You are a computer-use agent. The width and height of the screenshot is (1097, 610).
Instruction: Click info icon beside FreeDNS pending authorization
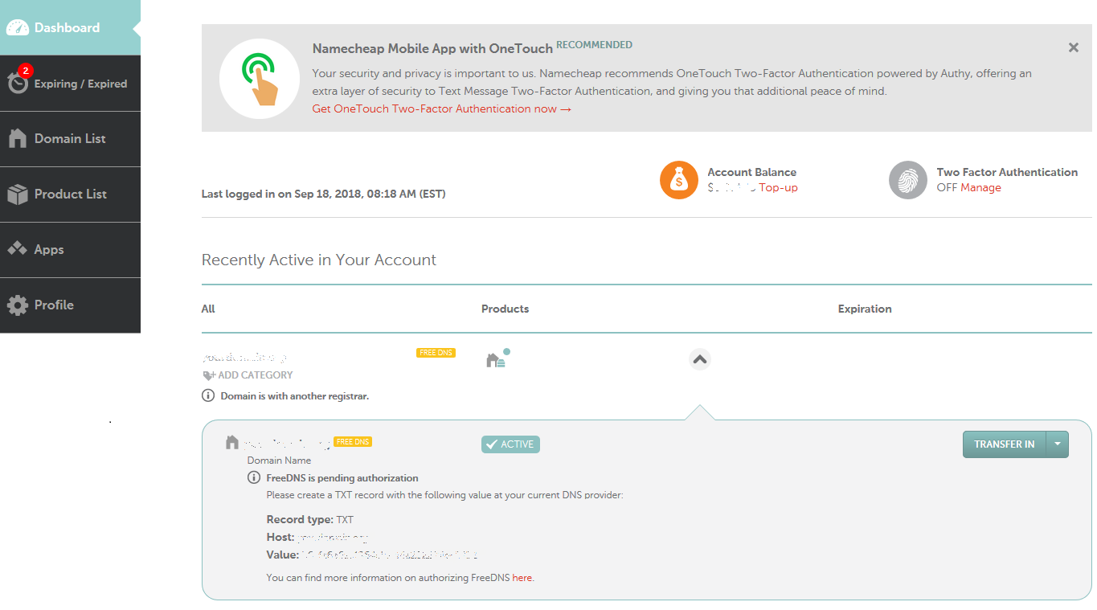(254, 477)
